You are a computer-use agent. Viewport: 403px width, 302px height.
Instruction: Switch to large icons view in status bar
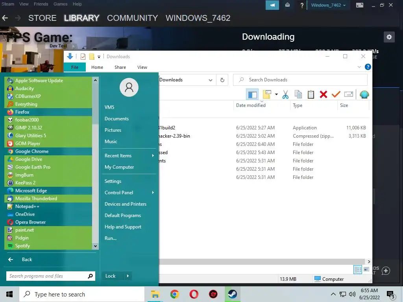click(366, 269)
